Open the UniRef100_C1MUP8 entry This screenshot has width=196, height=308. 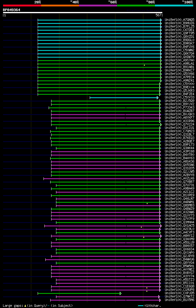(179, 290)
